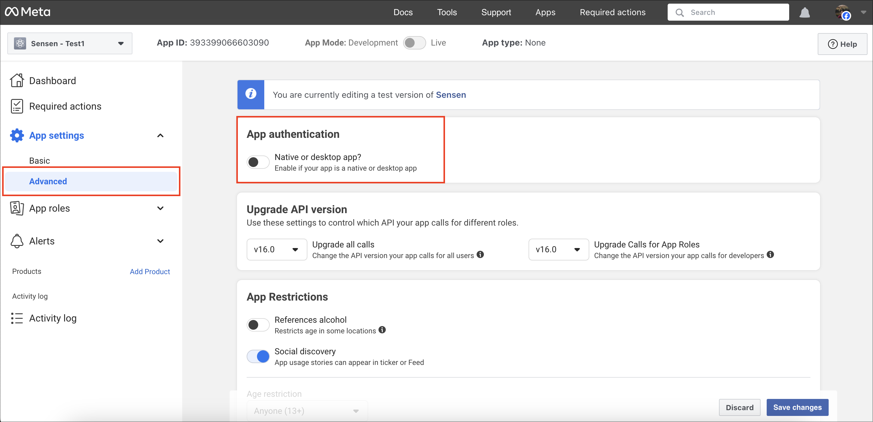Enable Native or desktop app toggle
This screenshot has height=422, width=873.
coord(258,162)
